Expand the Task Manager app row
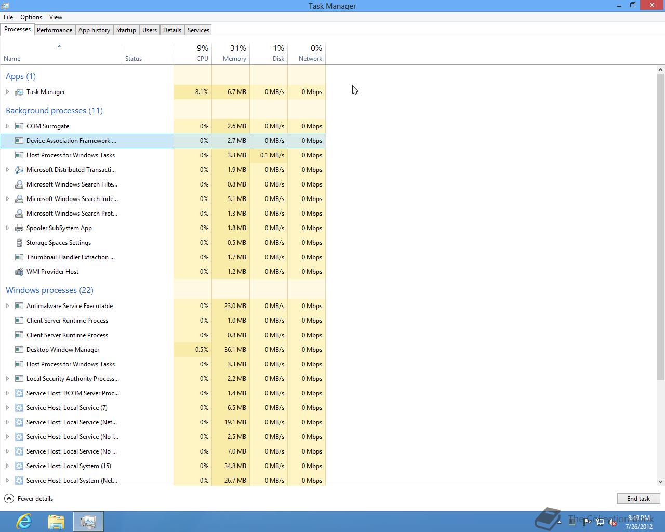Screen dimensions: 665x532 coord(7,92)
